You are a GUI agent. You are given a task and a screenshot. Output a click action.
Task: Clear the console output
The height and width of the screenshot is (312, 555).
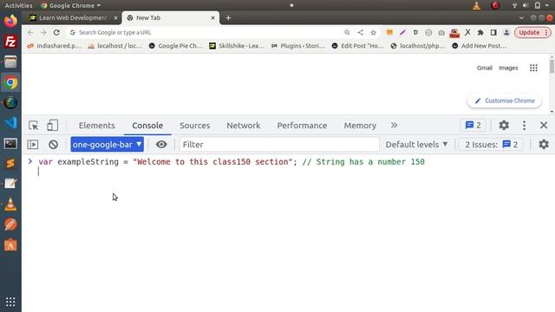pos(54,145)
